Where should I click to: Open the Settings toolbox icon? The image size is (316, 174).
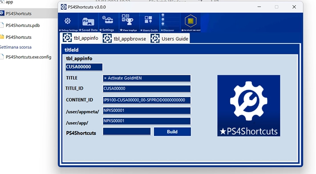click(x=109, y=23)
